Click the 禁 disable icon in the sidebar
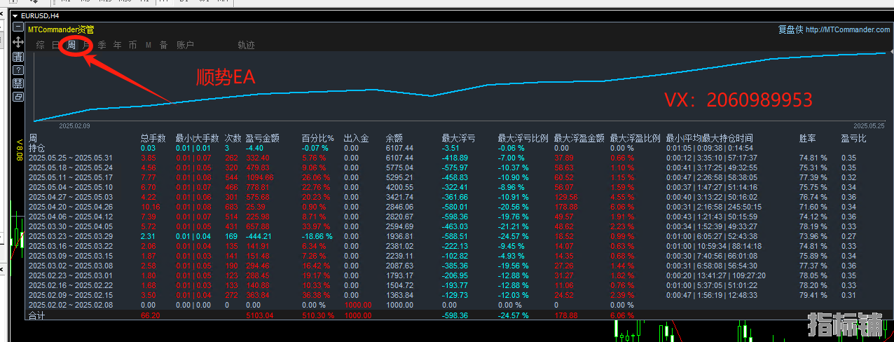This screenshot has width=894, height=342. coord(18,83)
